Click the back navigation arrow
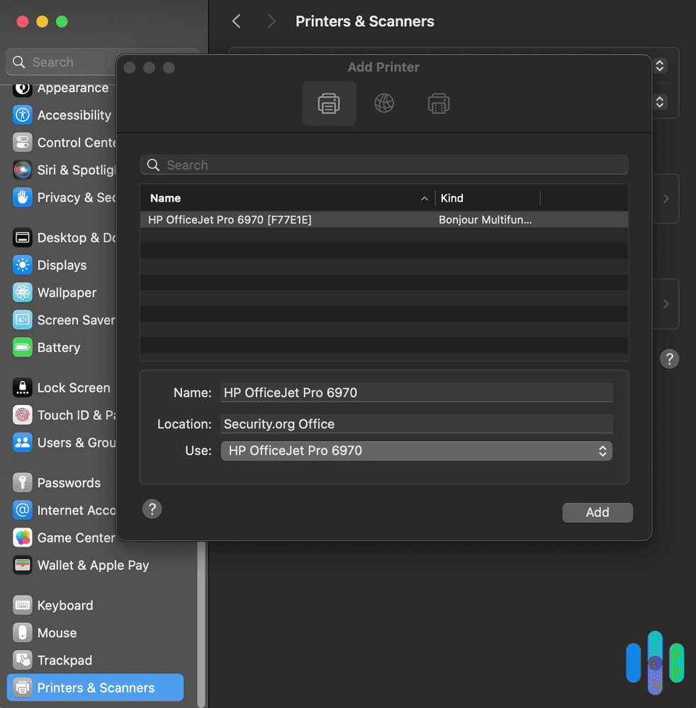The height and width of the screenshot is (708, 696). (x=236, y=21)
